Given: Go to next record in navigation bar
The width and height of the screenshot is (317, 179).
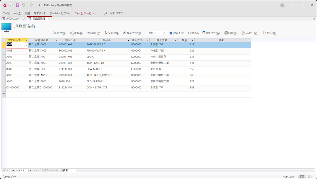Looking at the screenshot, I should click(x=31, y=170).
